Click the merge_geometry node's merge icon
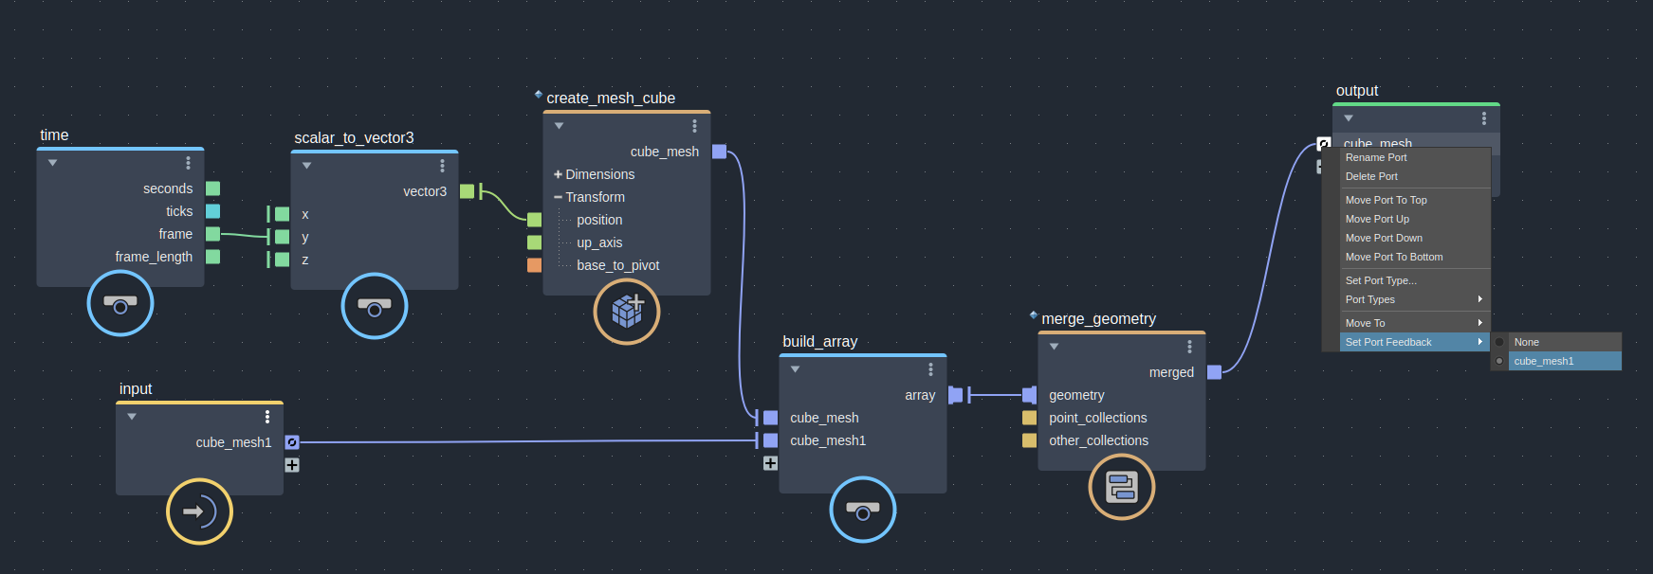 (1122, 487)
